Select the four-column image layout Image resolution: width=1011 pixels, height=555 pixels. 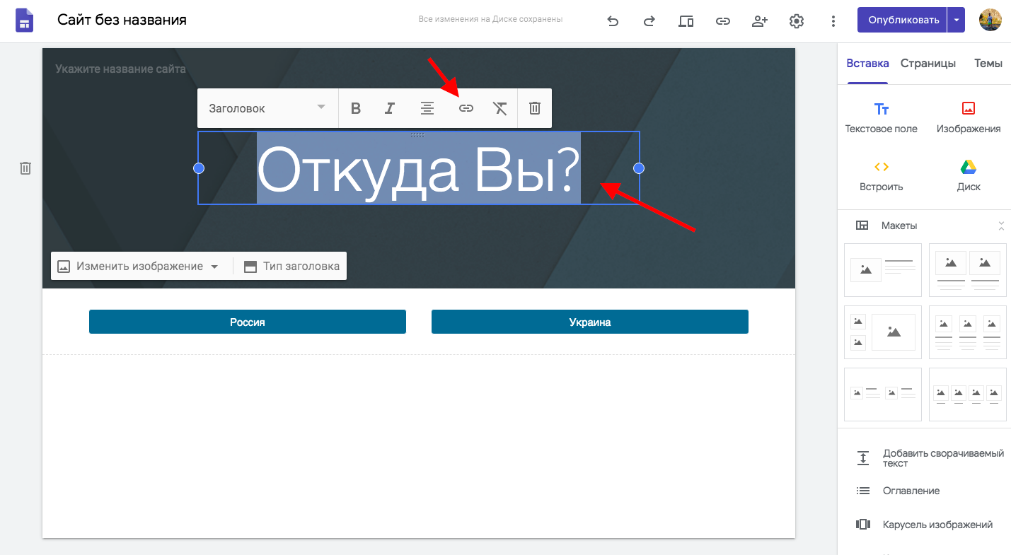pos(968,395)
